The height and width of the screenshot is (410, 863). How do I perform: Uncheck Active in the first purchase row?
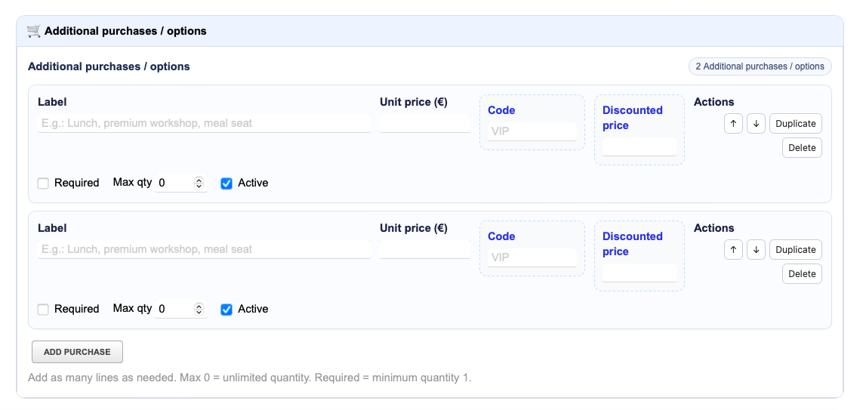point(227,183)
